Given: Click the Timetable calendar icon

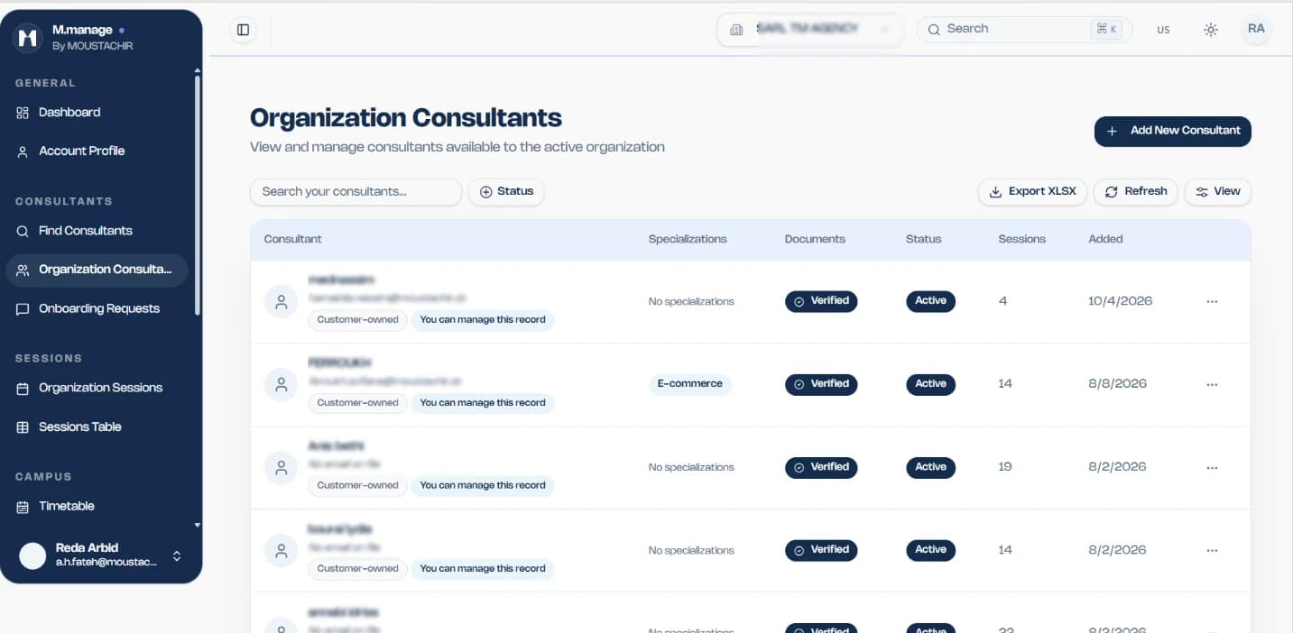Looking at the screenshot, I should 23,507.
